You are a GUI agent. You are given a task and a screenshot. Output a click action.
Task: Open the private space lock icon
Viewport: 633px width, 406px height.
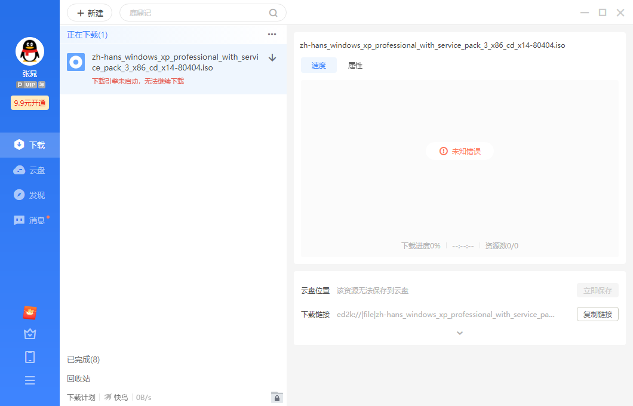[x=276, y=397]
